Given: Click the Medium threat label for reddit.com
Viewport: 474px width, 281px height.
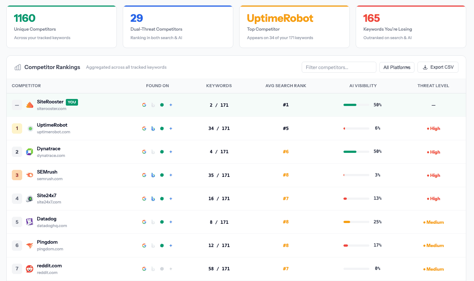Looking at the screenshot, I should click(433, 269).
